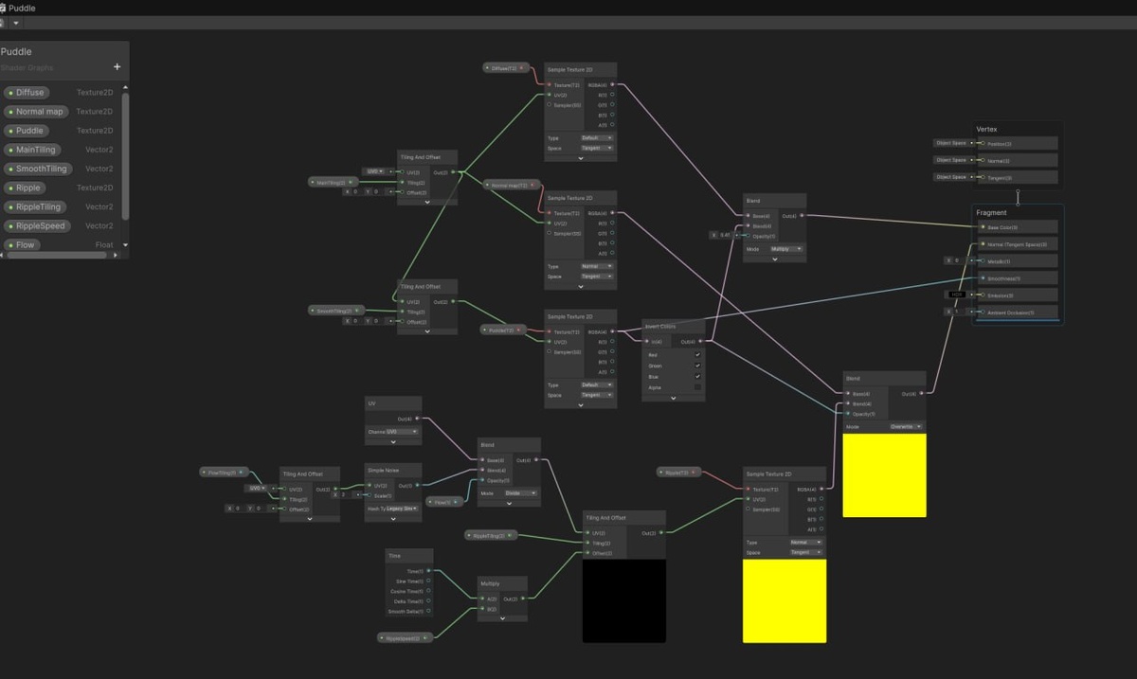Select the Vertex context block title

click(x=986, y=129)
